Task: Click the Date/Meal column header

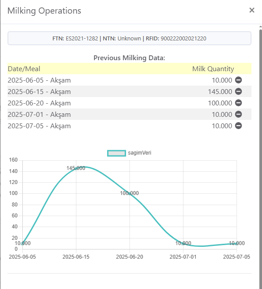Action: pyautogui.click(x=24, y=69)
